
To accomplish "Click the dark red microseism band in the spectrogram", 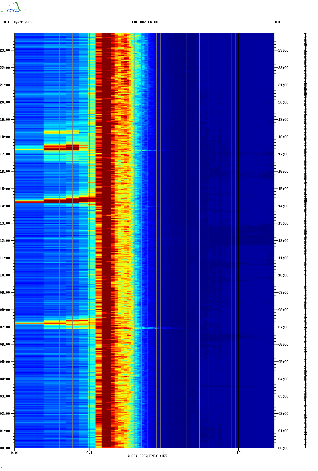I will tap(106, 240).
